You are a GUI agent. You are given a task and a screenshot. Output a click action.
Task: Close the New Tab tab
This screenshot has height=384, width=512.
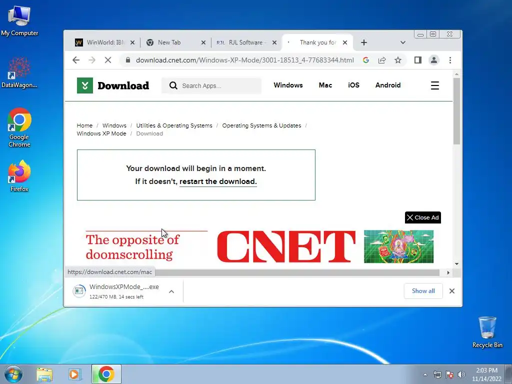(x=203, y=42)
